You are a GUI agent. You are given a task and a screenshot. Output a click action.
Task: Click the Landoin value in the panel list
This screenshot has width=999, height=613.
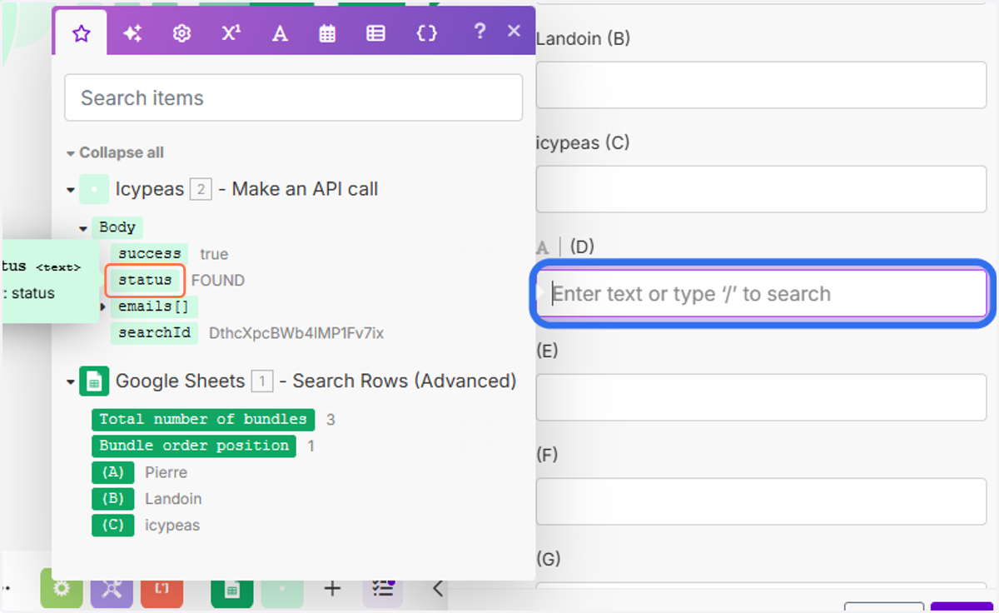click(173, 499)
